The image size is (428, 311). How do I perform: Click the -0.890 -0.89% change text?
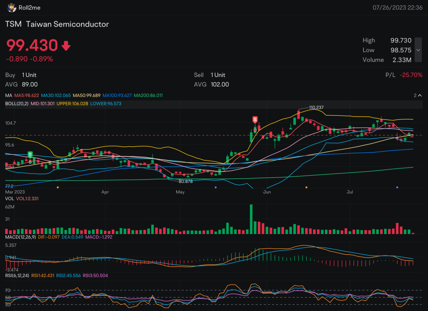click(x=29, y=59)
